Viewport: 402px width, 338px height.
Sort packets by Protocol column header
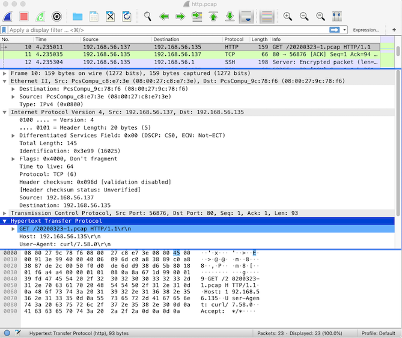236,39
